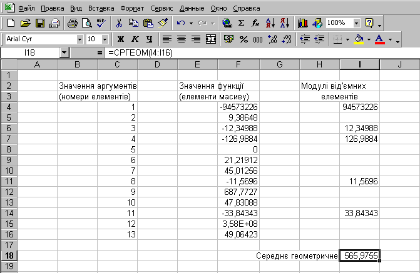The image size is (420, 273).
Task: Increase decimal places
Action: click(x=272, y=39)
